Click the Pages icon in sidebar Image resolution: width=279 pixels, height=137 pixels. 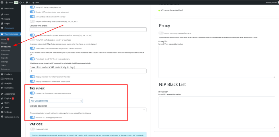tap(2, 24)
